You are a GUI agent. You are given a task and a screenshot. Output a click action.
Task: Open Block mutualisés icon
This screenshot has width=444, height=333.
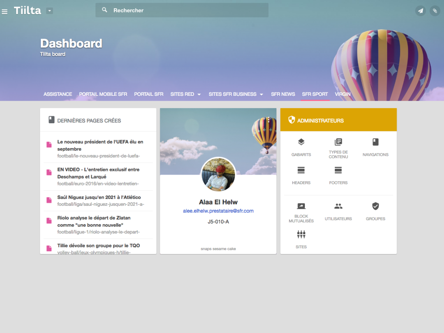(x=301, y=206)
